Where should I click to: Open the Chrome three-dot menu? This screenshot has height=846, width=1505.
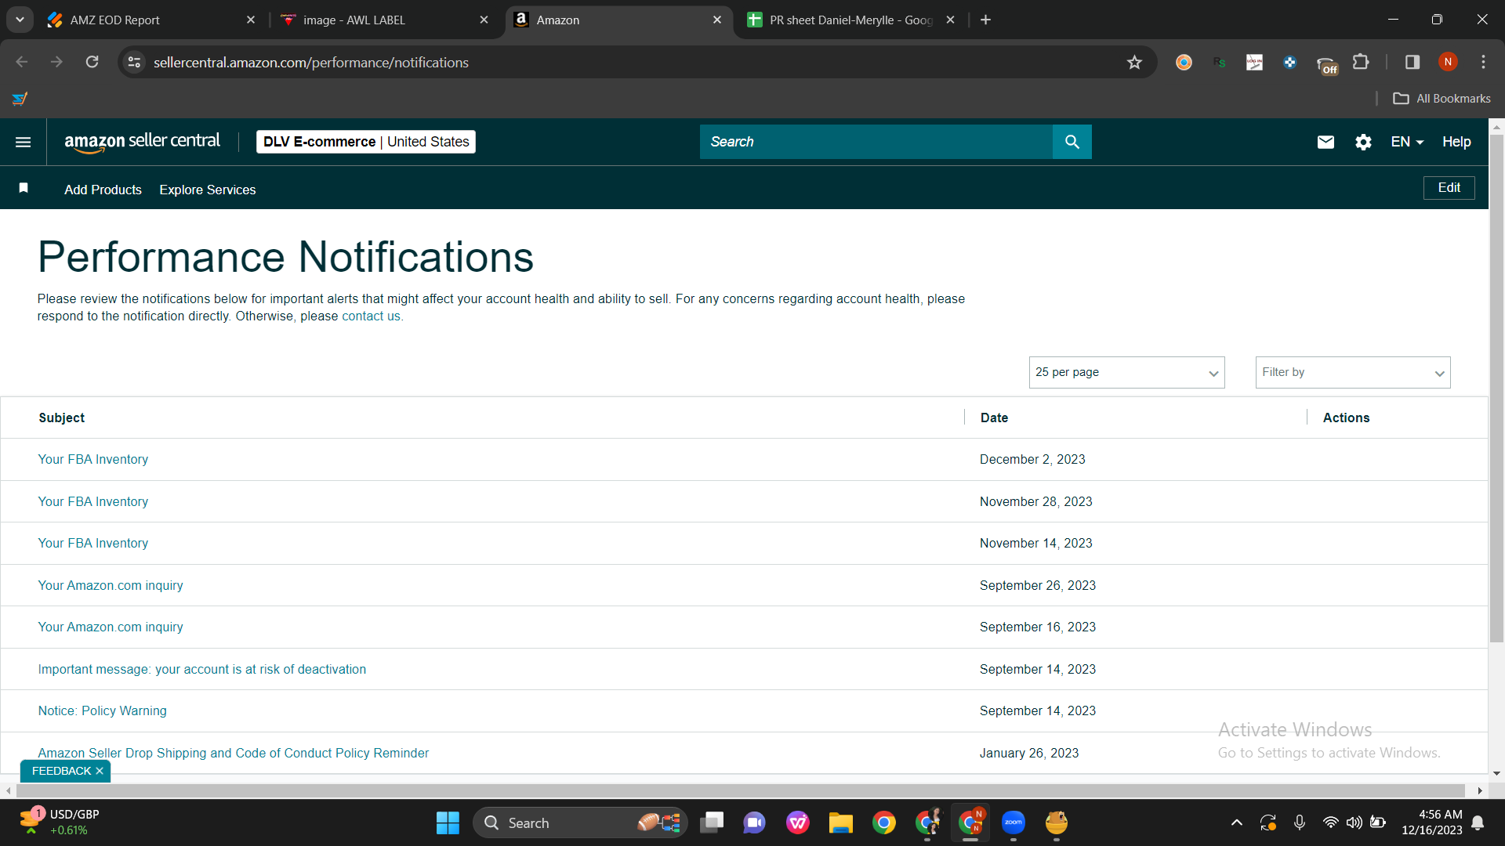coord(1483,62)
